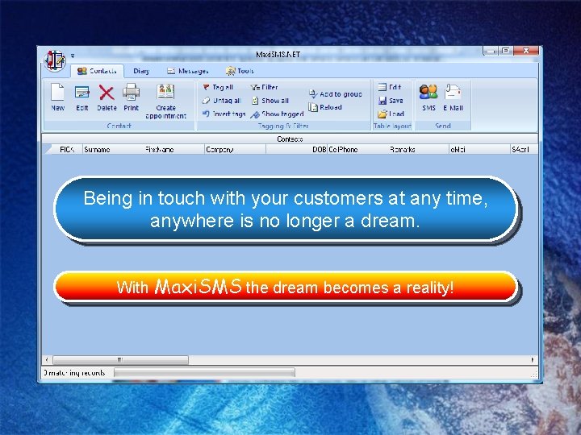The height and width of the screenshot is (435, 581).
Task: Delete the contact with the red X
Action: [x=107, y=97]
